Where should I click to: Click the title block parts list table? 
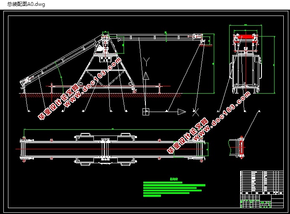262,189
